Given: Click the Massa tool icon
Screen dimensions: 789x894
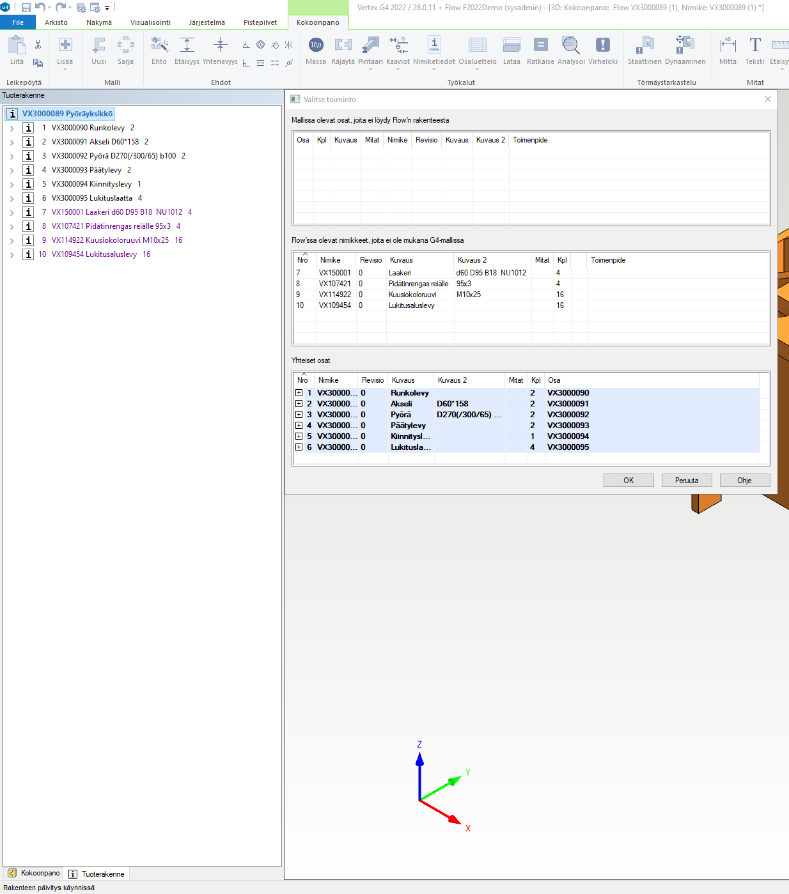Looking at the screenshot, I should (316, 45).
